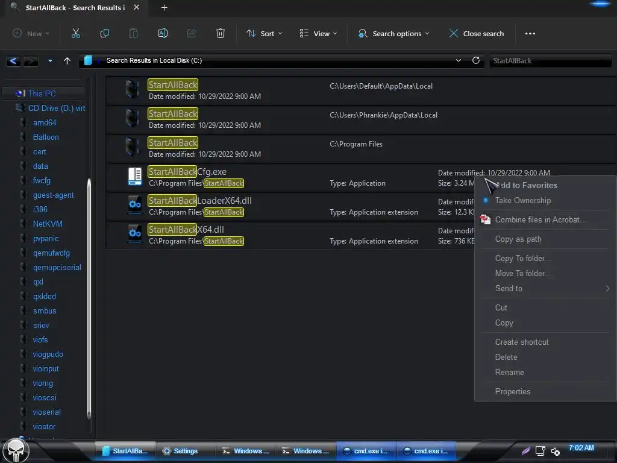
Task: Open the New item menu
Action: pyautogui.click(x=31, y=34)
